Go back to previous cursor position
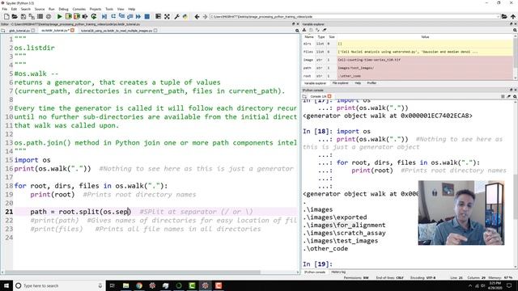This screenshot has width=518, height=291. tap(197, 16)
